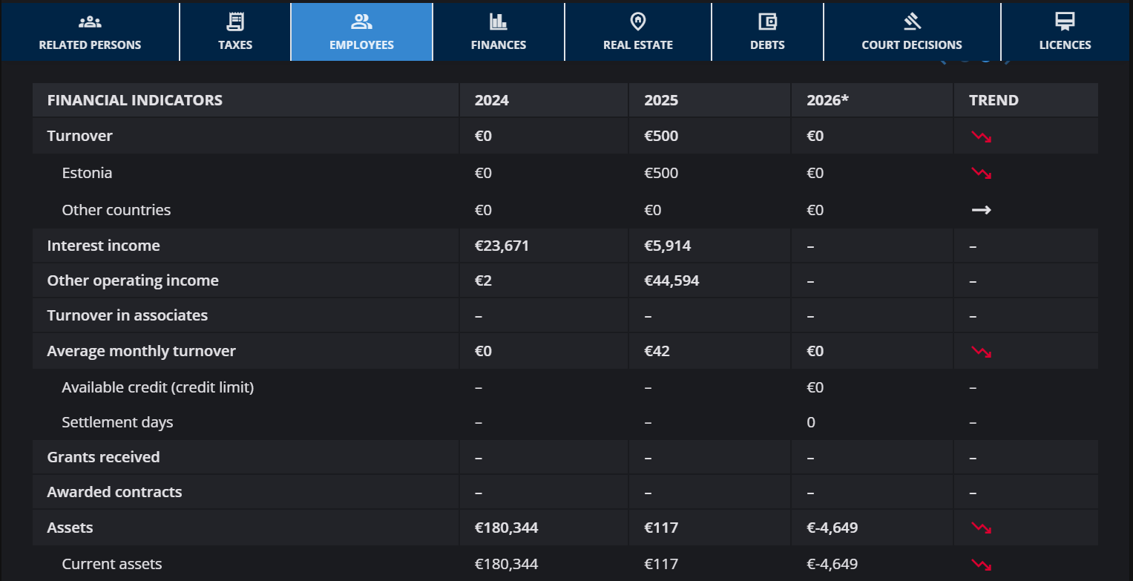Switch to the Finances tab
This screenshot has width=1133, height=581.
(x=499, y=32)
